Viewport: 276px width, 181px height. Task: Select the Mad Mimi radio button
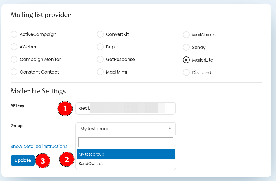(x=100, y=72)
